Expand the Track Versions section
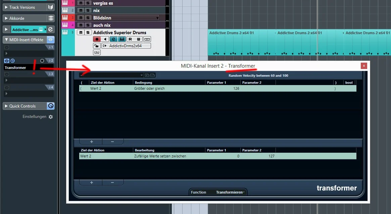Viewport: 391px width, 214px height. (6, 7)
